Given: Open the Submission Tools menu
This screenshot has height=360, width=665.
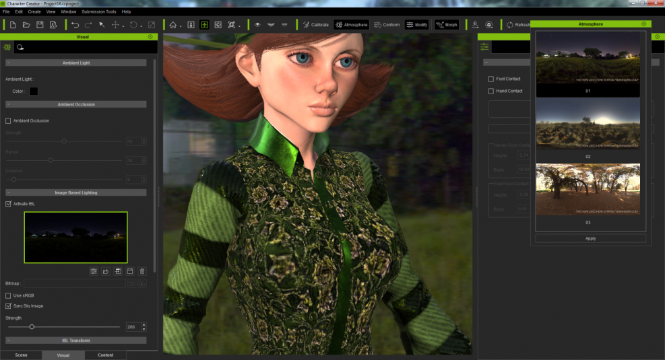Looking at the screenshot, I should [x=98, y=11].
